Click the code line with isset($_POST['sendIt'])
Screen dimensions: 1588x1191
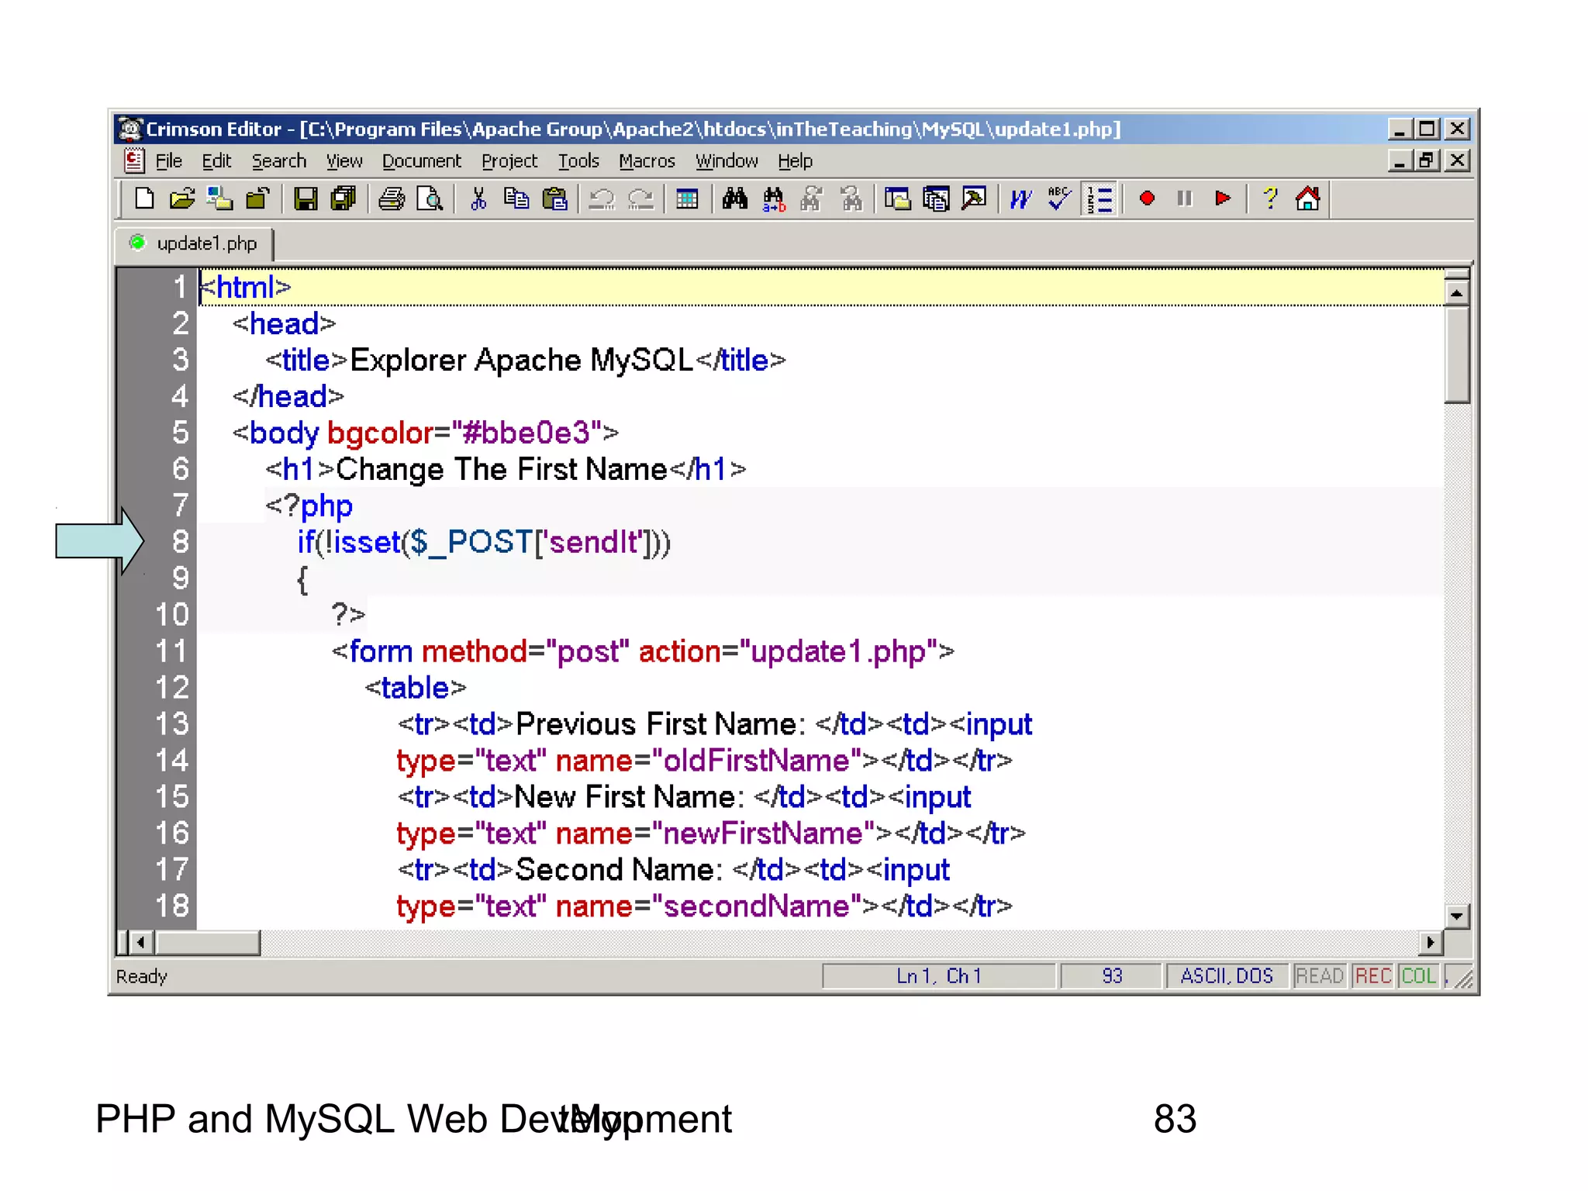tap(484, 542)
